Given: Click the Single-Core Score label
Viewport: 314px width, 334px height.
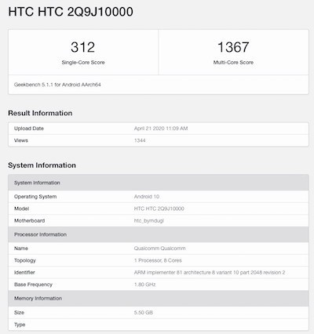Looking at the screenshot, I should [83, 63].
